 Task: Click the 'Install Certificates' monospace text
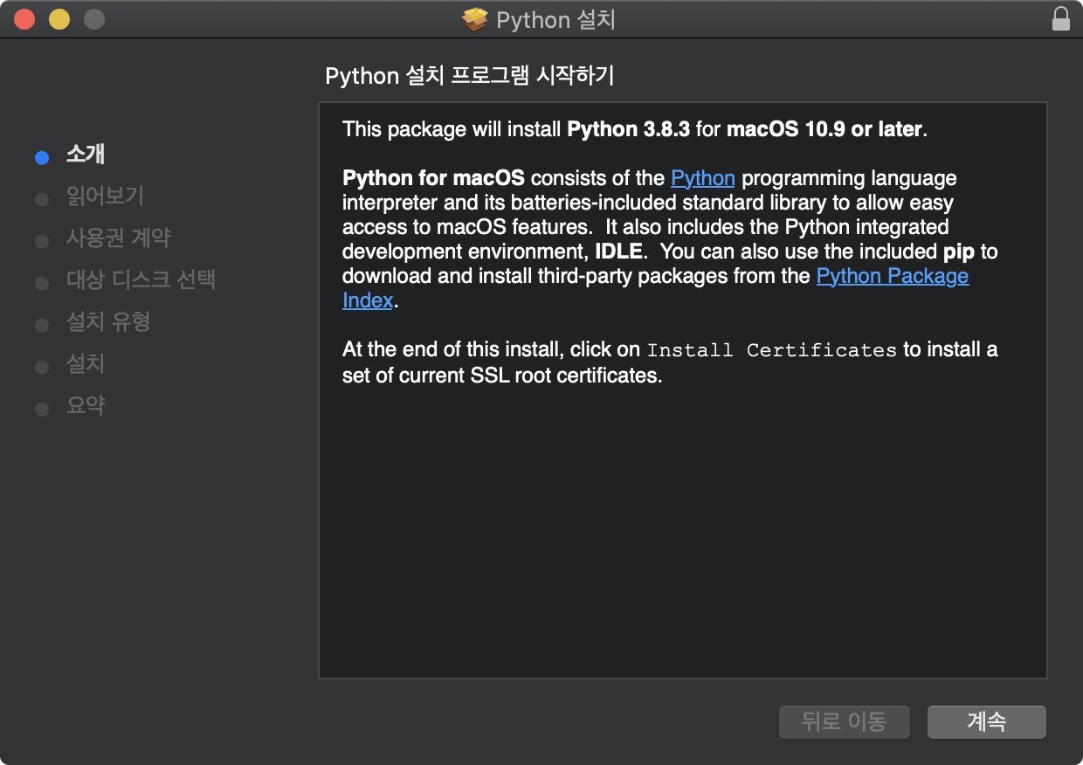pos(772,350)
